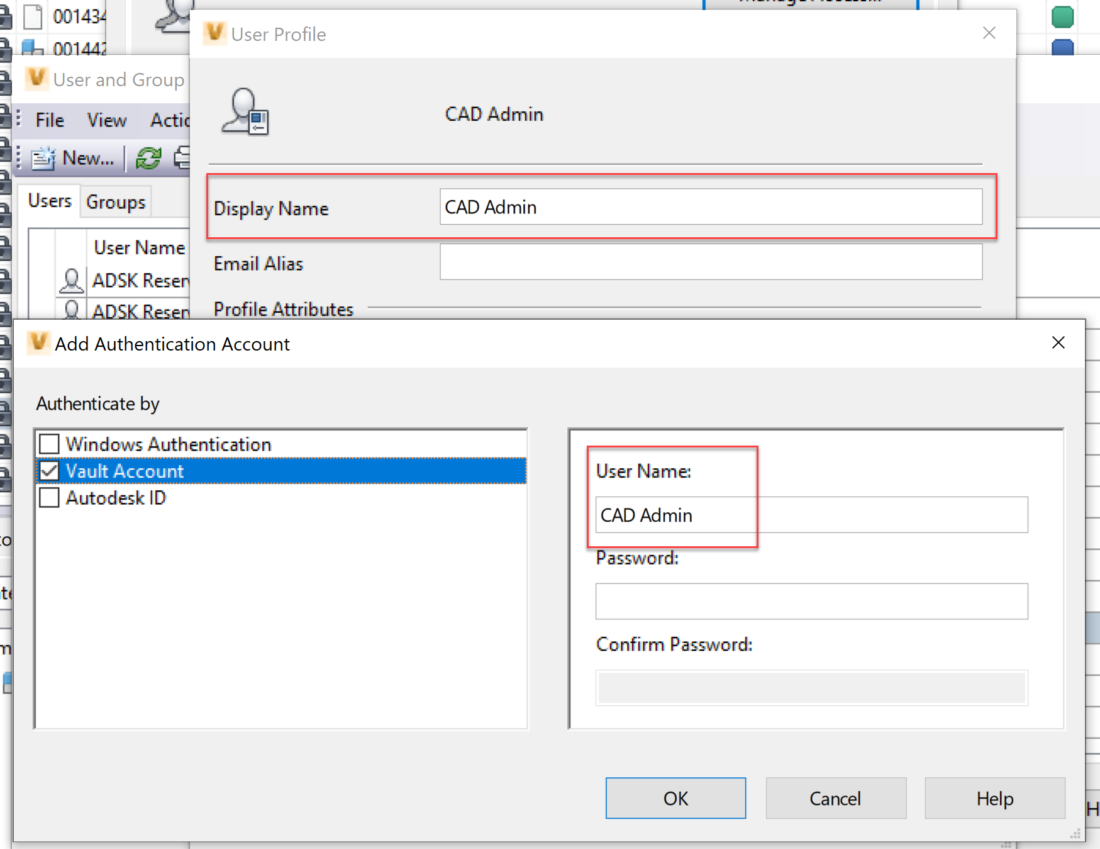Open the File menu
The image size is (1100, 849).
[49, 120]
